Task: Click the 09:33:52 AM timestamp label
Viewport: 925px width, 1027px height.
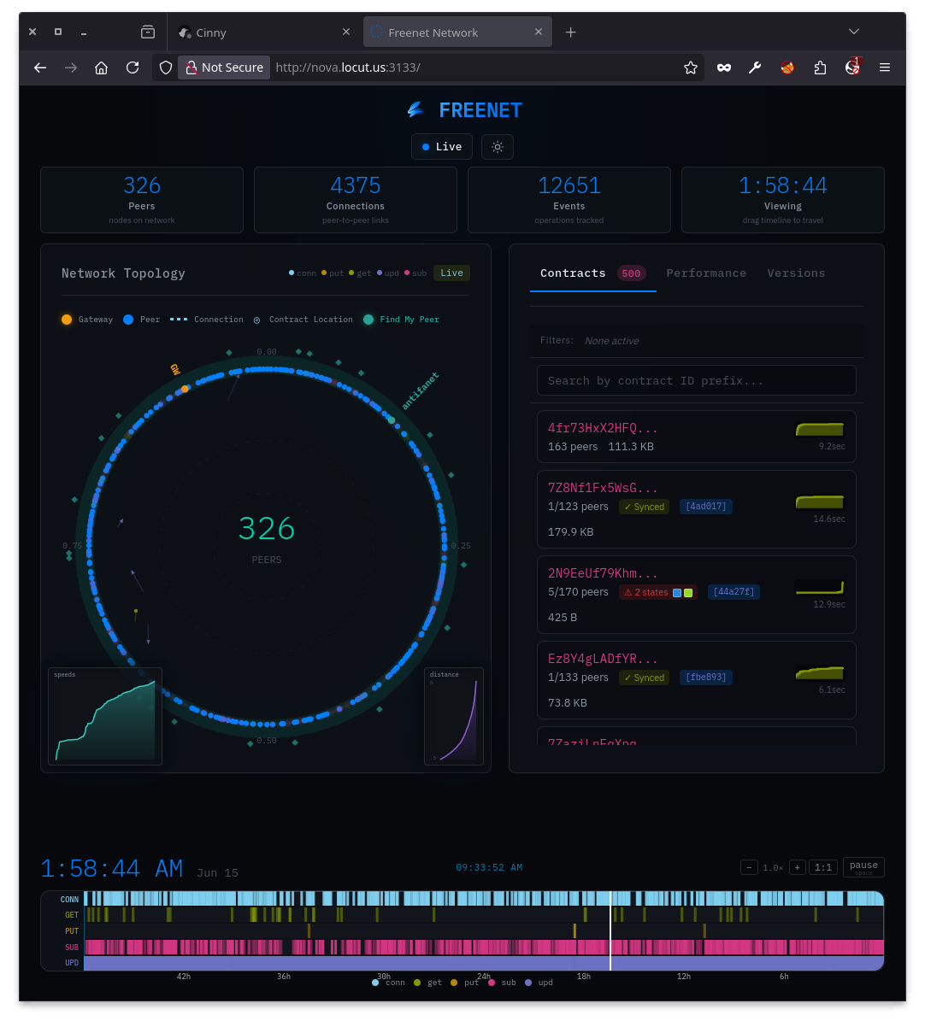Action: point(489,867)
